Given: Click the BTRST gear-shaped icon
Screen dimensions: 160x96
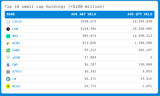Looking at the screenshot, I should 8,72.
